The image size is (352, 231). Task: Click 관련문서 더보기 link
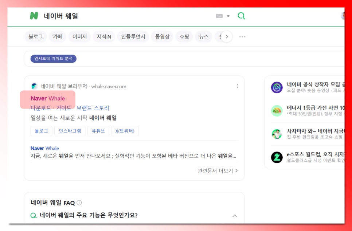[218, 171]
